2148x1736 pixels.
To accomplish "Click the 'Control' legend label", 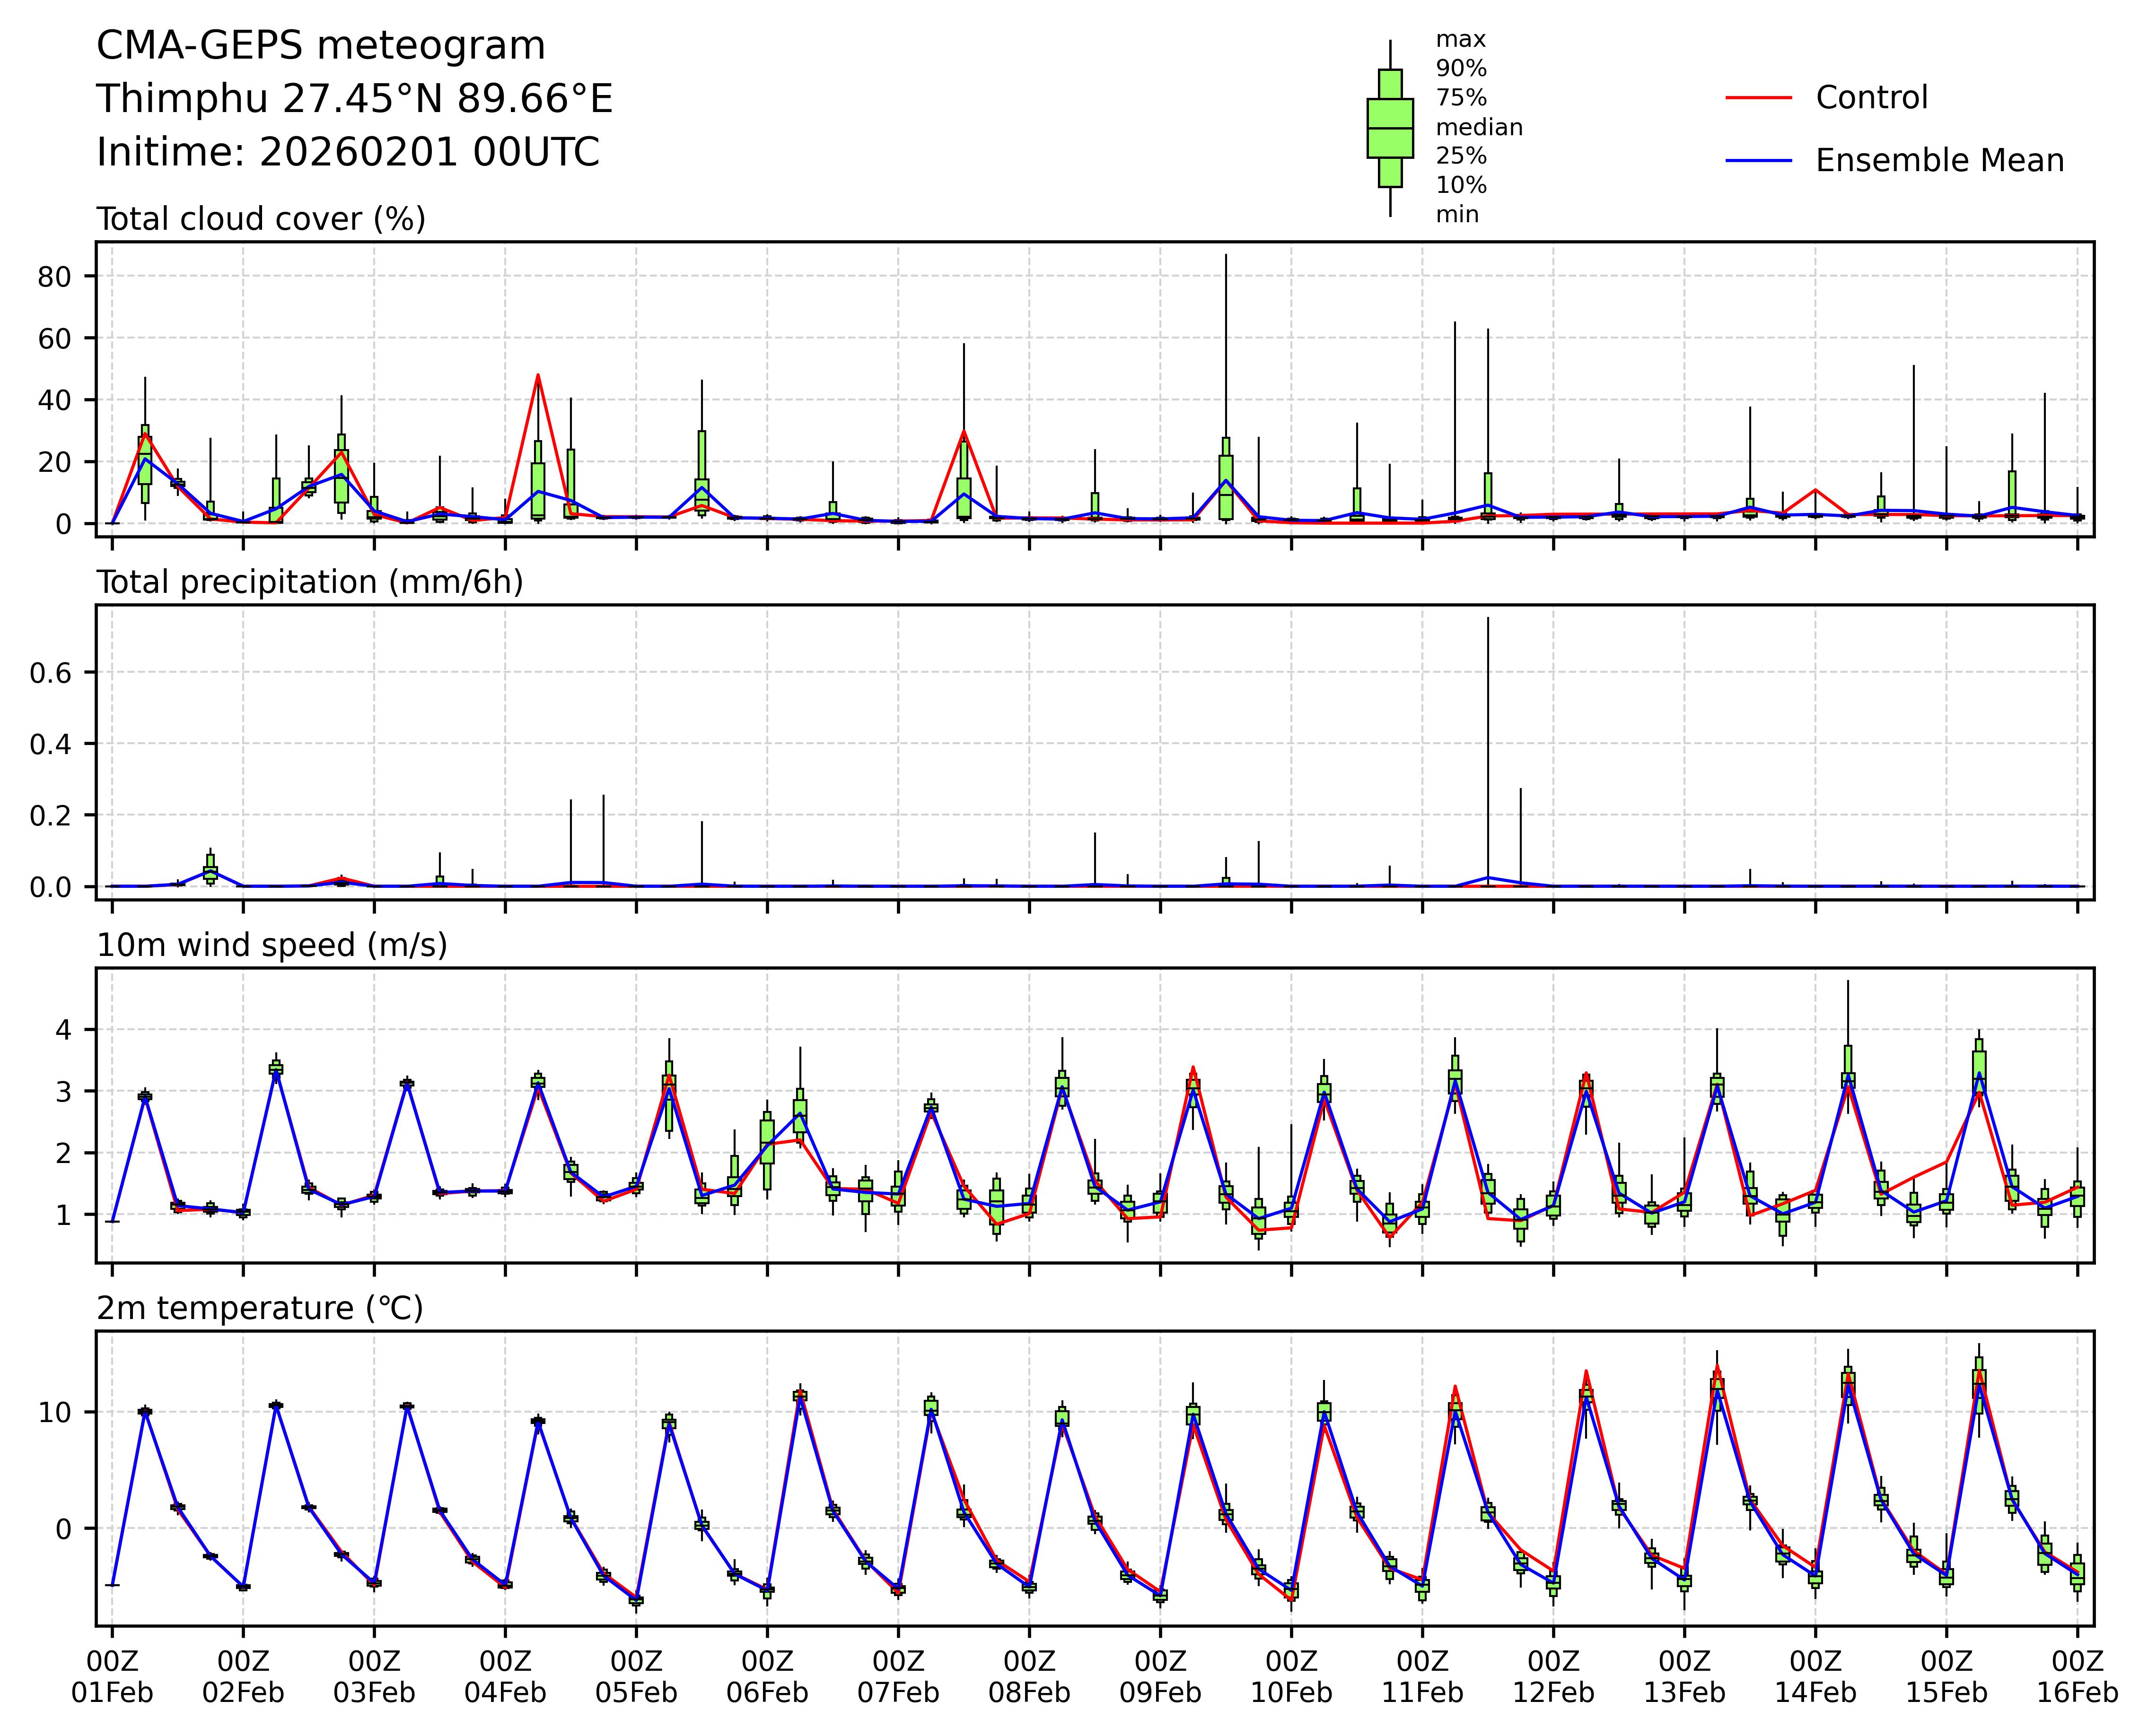I will [1871, 98].
